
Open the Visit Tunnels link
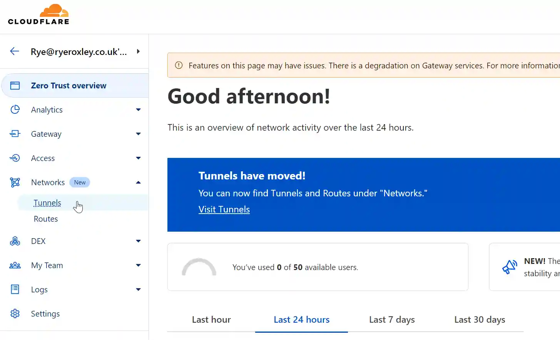click(x=224, y=209)
